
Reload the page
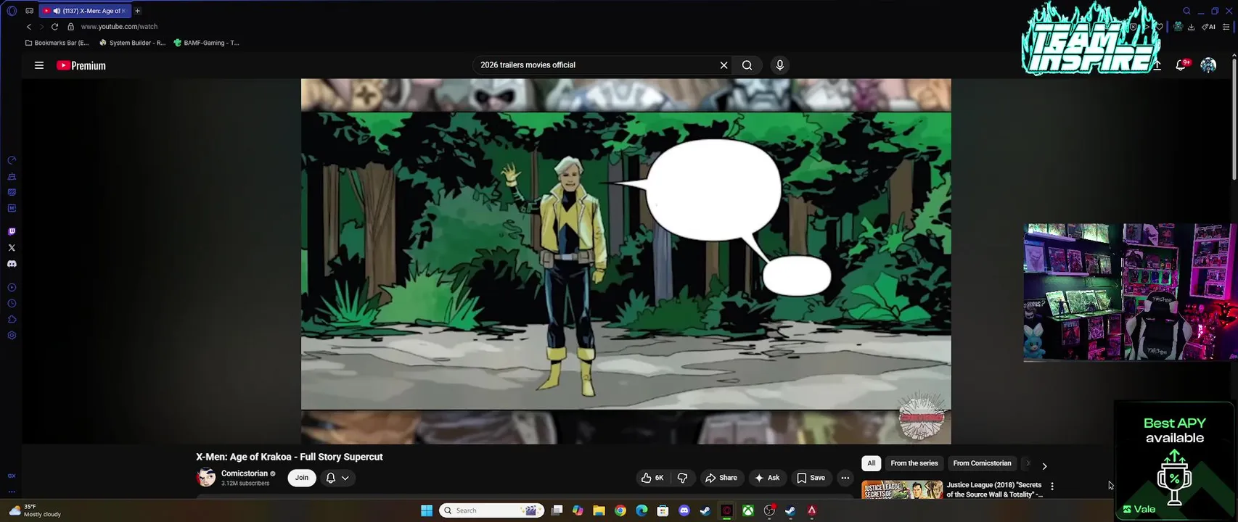pyautogui.click(x=54, y=27)
